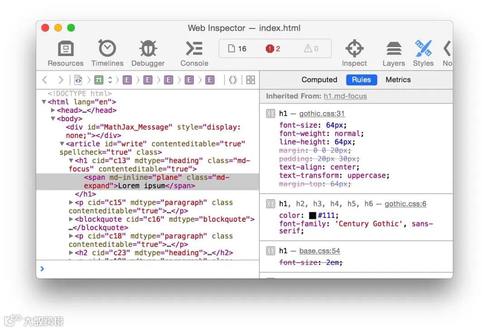Open the Timelines panel
This screenshot has width=489, height=330.
107,53
